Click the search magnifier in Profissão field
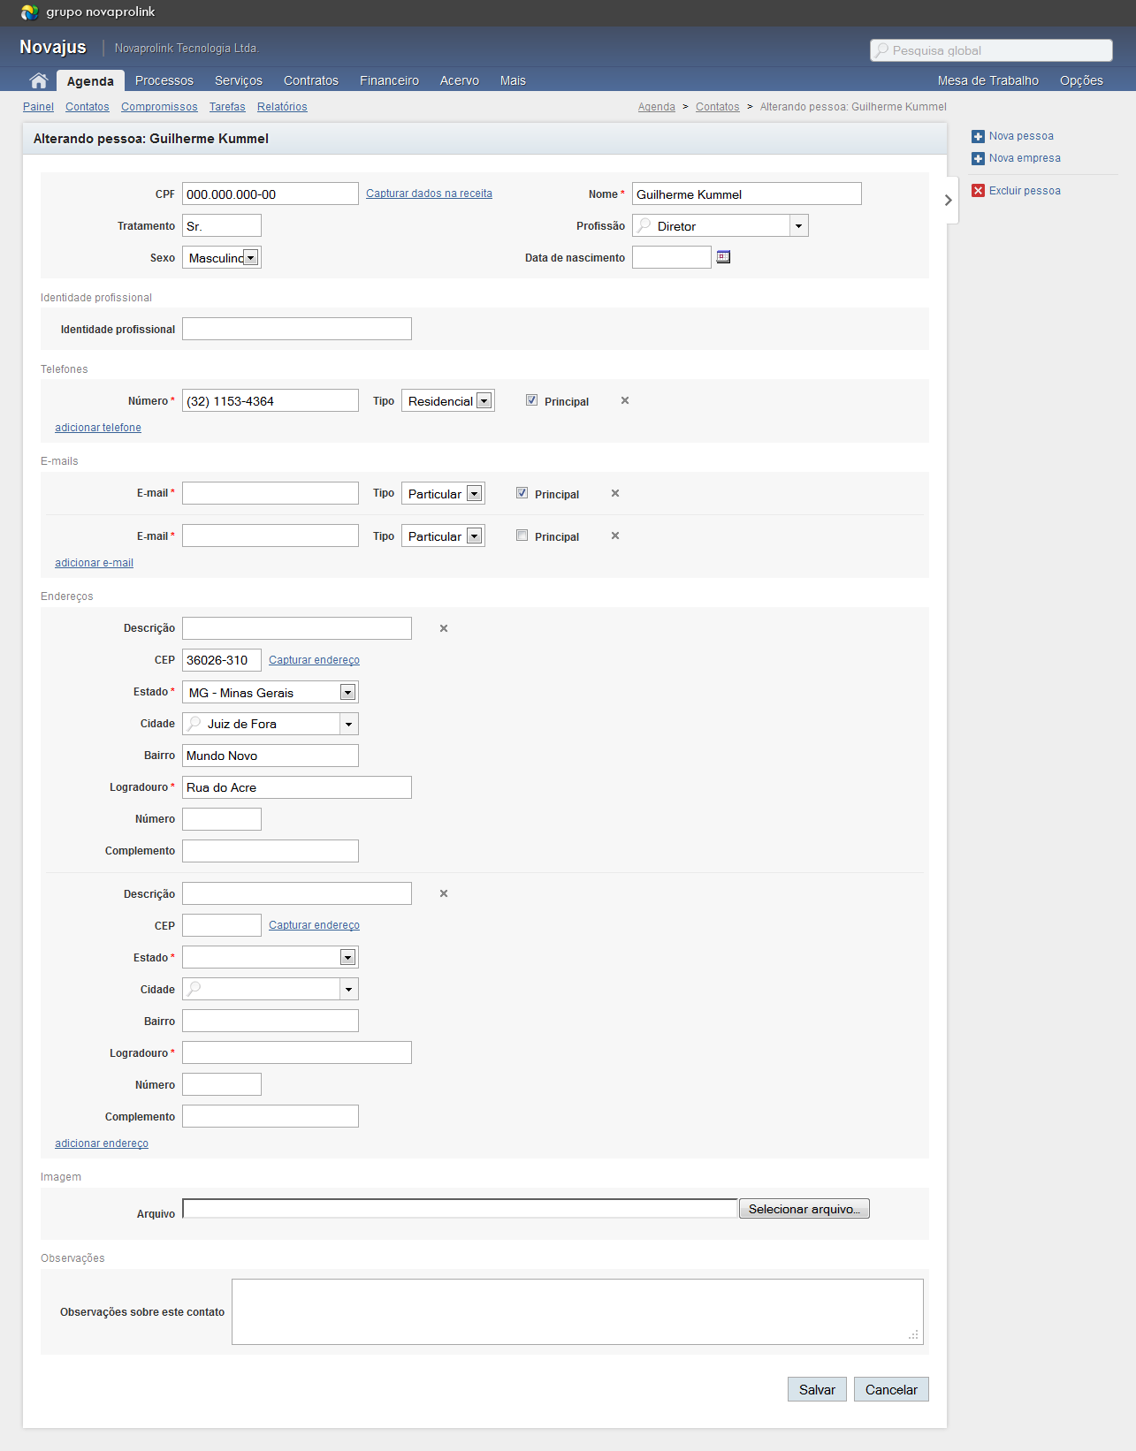Image resolution: width=1136 pixels, height=1451 pixels. click(x=644, y=225)
